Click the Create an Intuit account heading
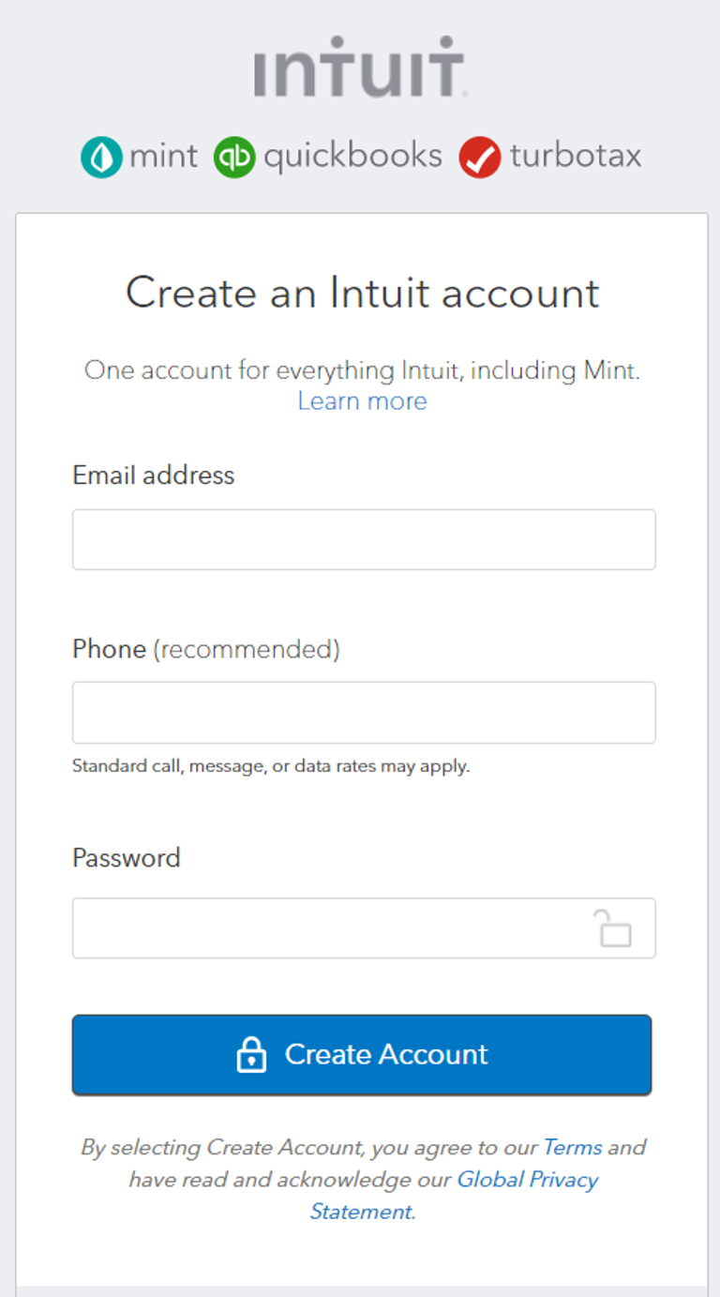The height and width of the screenshot is (1297, 720). click(362, 294)
